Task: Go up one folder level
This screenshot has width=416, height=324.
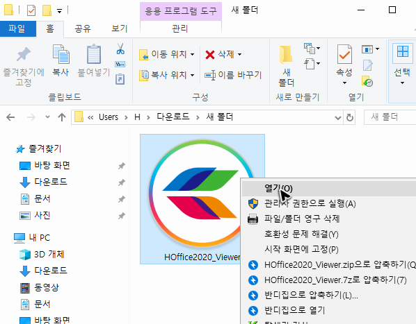Action: coord(62,117)
